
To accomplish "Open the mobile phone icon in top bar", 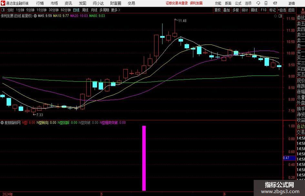I will point(266,3).
